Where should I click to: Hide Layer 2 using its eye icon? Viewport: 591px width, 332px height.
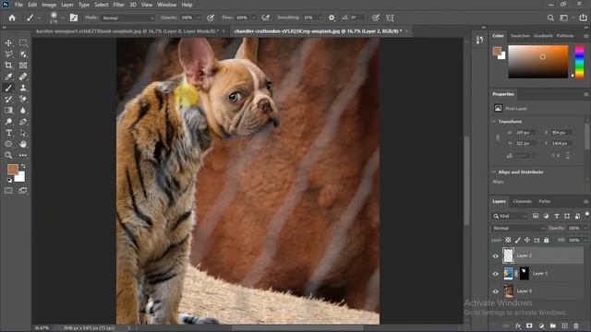(x=496, y=256)
